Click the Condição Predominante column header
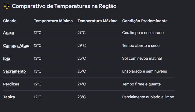The image size is (195, 112). (x=145, y=21)
